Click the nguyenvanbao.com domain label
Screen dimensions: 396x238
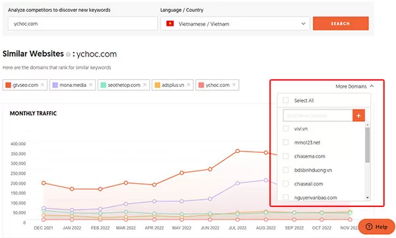pos(315,198)
